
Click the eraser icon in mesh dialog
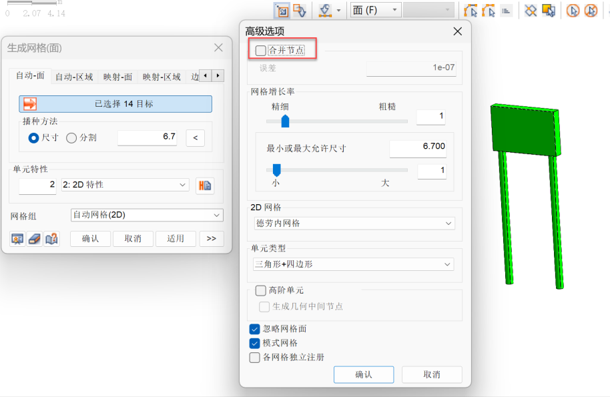(x=35, y=239)
